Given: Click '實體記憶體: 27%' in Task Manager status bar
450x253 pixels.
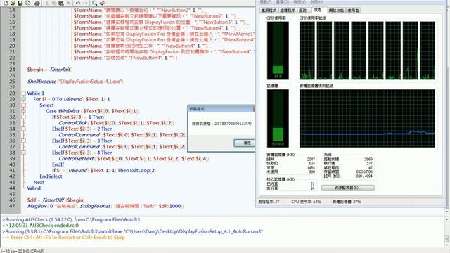Looking at the screenshot, I should [347, 202].
